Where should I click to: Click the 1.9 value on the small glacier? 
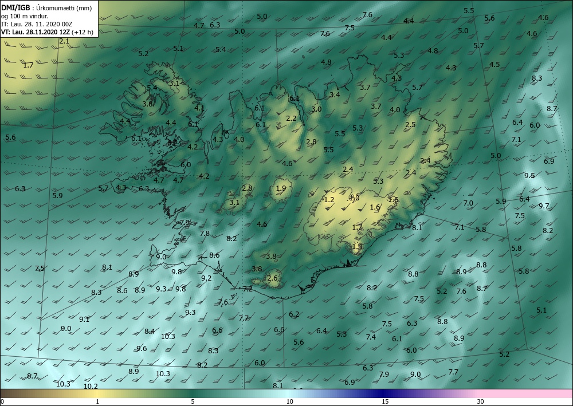(x=281, y=188)
